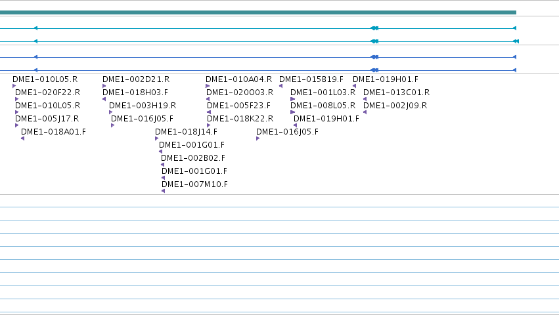This screenshot has width=559, height=315.
Task: Select the DME1-018A01.F feature label
Action: pyautogui.click(x=53, y=132)
